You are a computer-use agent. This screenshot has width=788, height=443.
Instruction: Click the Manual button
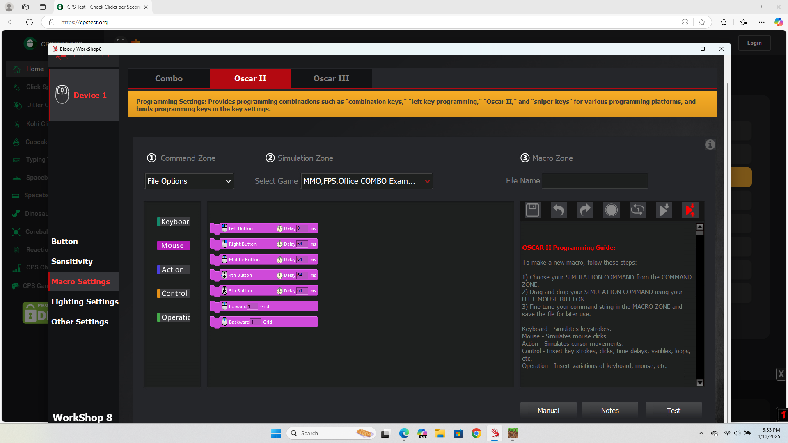(548, 411)
